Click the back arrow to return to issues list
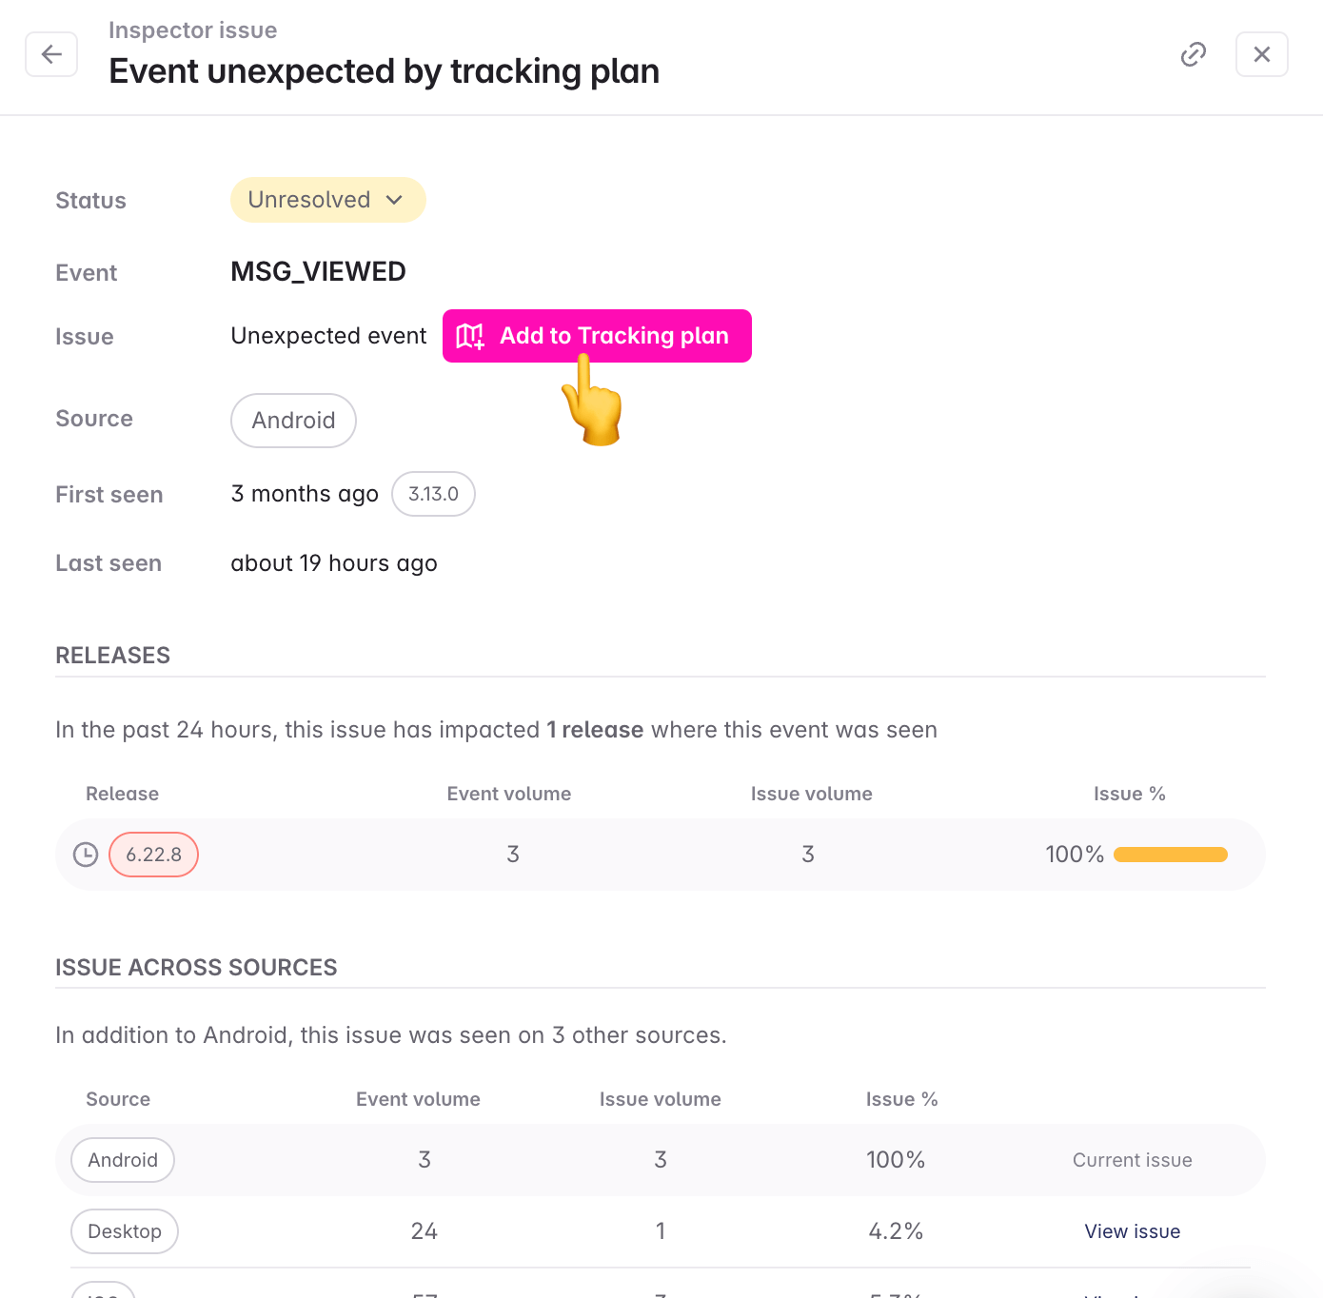1323x1298 pixels. click(x=50, y=54)
